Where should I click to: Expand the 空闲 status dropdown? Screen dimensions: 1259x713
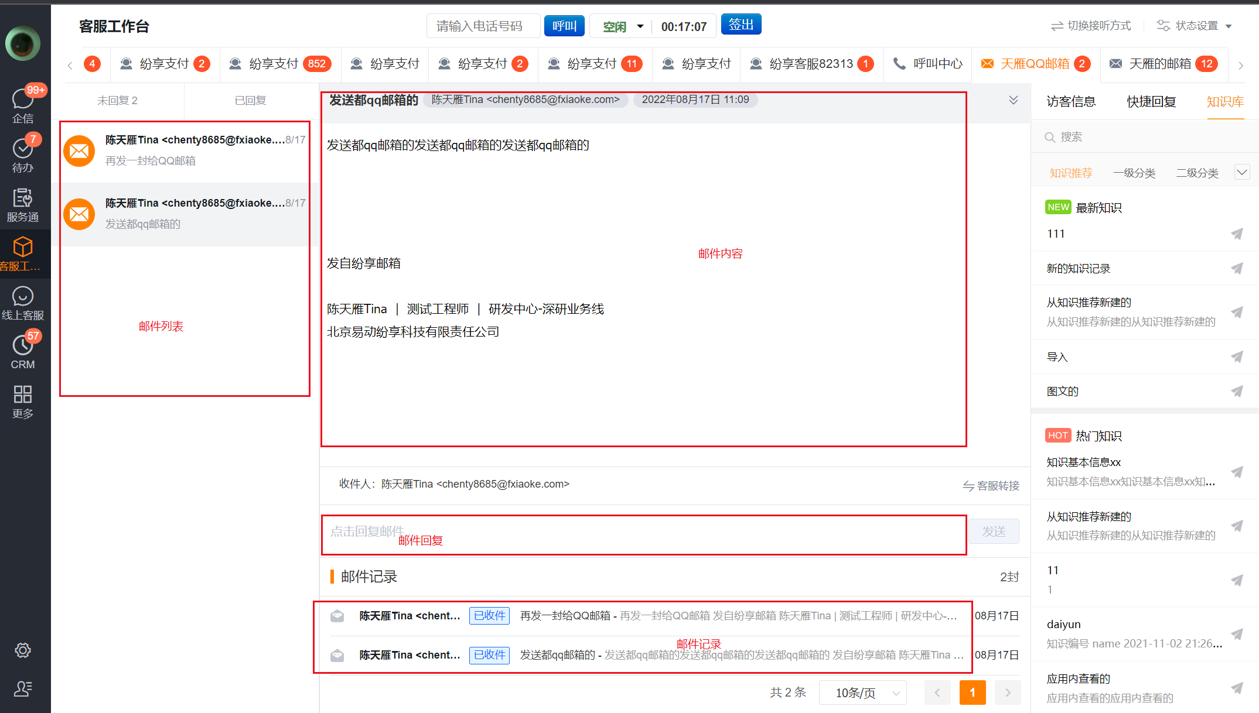pos(640,26)
